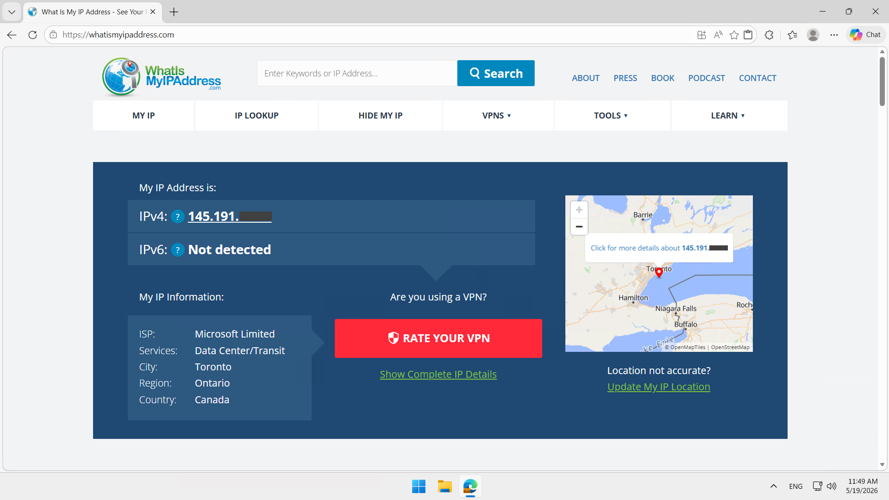Click the page vertical scrollbar thumb
Viewport: 889px width, 500px height.
[x=882, y=81]
